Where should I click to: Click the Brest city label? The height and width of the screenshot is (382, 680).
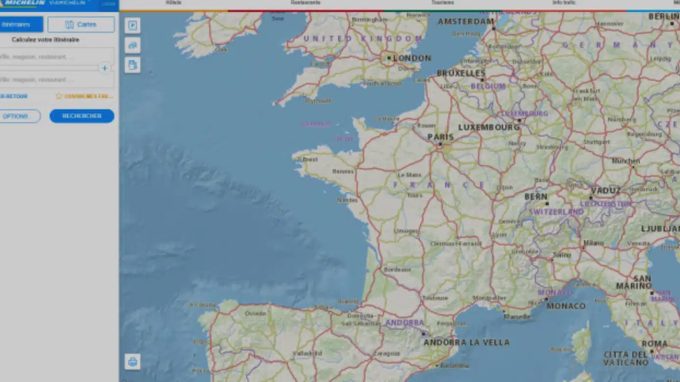(310, 159)
